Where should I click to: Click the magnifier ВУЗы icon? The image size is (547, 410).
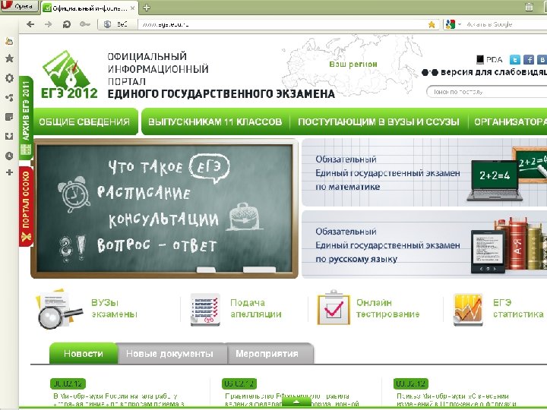(58, 309)
